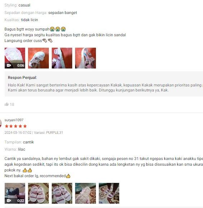Viewport: 203px width, 208px height.
Task: Click the Variasi: PURPLE,31 text
Action: 49,133
